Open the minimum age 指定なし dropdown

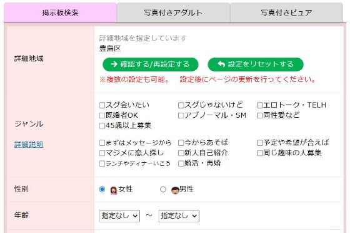tap(119, 216)
